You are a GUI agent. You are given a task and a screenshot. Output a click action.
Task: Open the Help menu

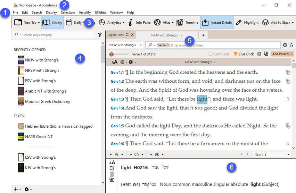pyautogui.click(x=130, y=13)
